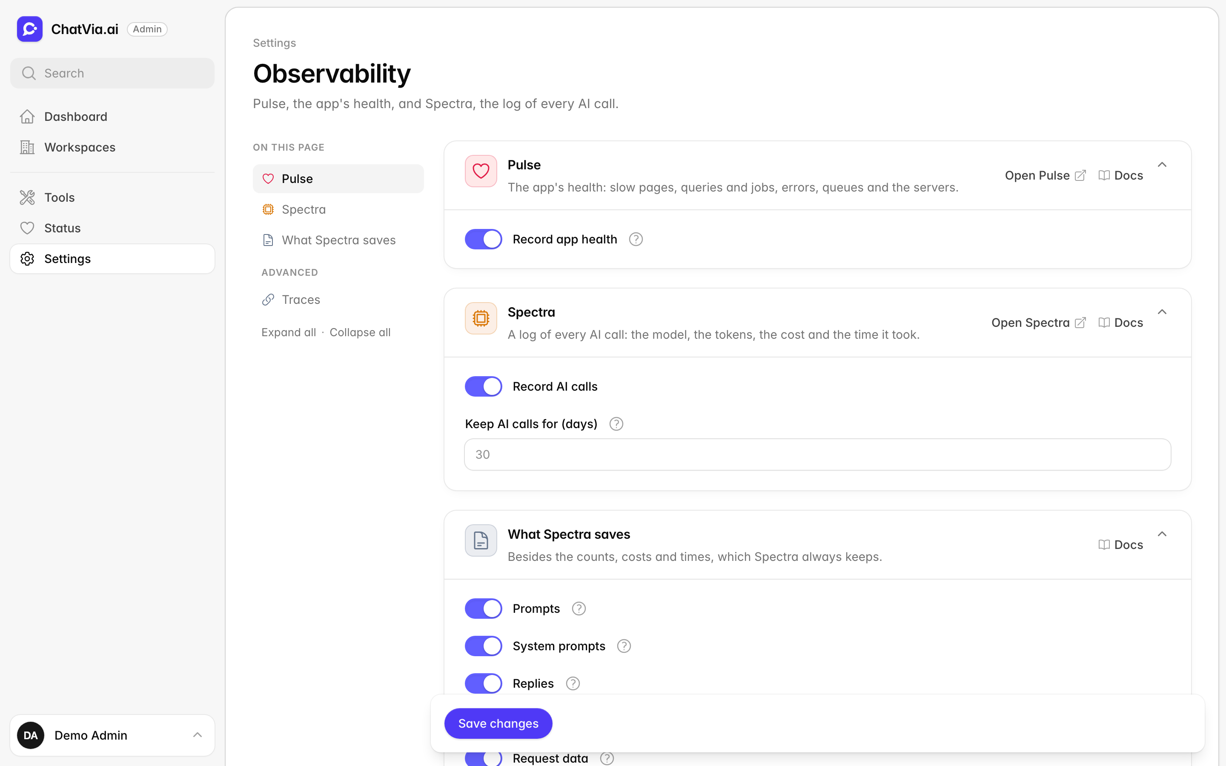Toggle Record AI calls switch
Viewport: 1226px width, 766px height.
click(x=483, y=386)
